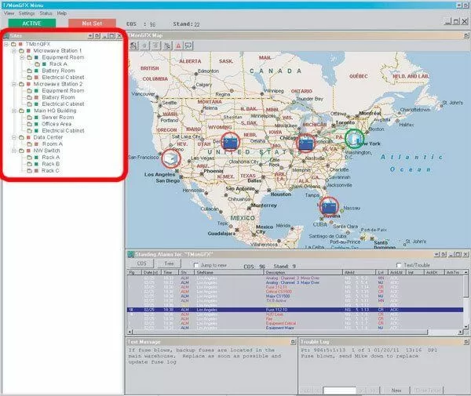Select the Wyoming-area site marker on map
The height and width of the screenshot is (396, 471).
coord(231,142)
